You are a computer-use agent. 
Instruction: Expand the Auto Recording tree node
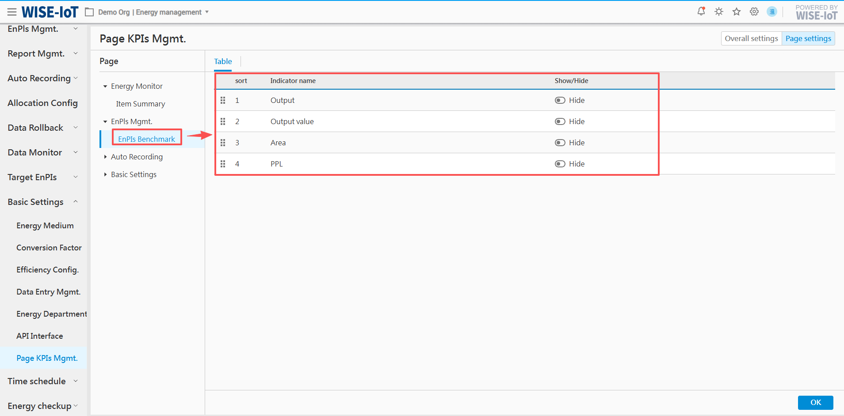click(105, 157)
